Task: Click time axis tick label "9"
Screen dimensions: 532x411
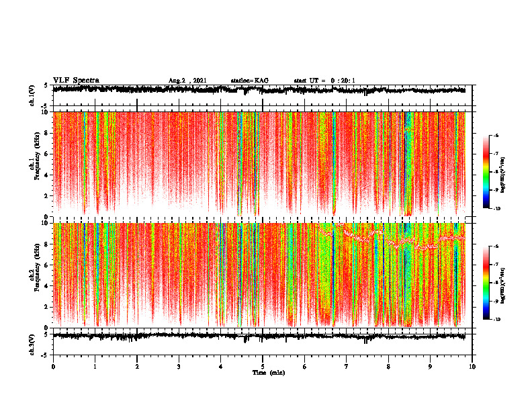Action: (430, 367)
